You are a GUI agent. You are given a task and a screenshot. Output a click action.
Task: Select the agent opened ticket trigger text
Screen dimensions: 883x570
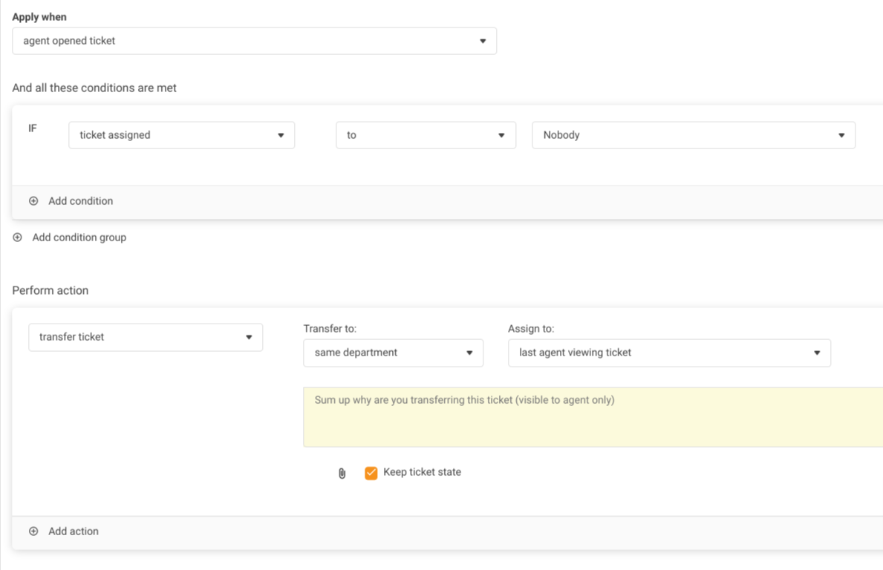tap(69, 41)
